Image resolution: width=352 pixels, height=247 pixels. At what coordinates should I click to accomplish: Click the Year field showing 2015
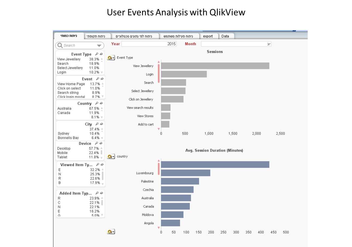pos(149,44)
